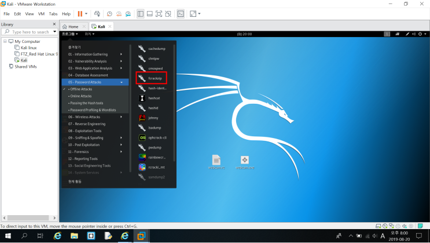
Task: Open rcracki_mt tool
Action: coord(152,167)
